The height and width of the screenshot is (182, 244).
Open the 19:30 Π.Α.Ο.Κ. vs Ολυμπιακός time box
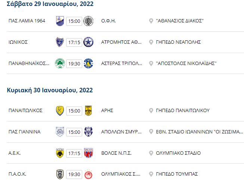point(74,175)
